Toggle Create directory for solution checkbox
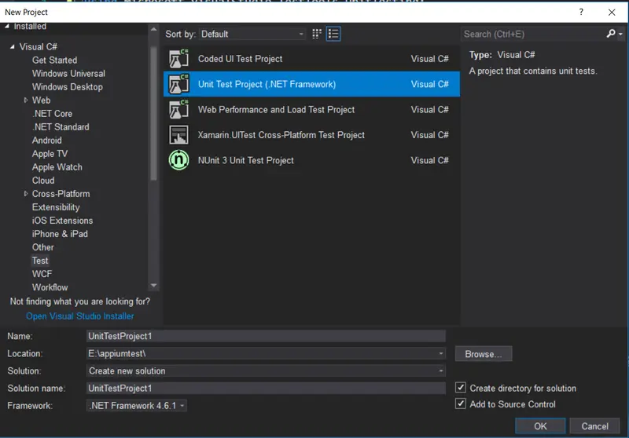This screenshot has width=629, height=438. point(461,388)
